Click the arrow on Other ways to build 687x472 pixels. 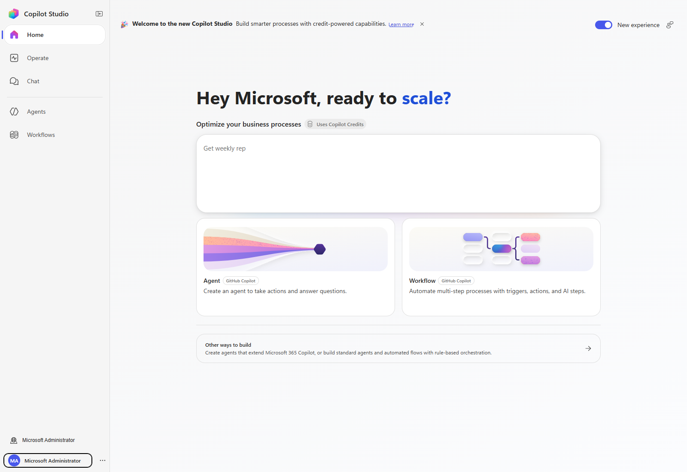pos(588,348)
